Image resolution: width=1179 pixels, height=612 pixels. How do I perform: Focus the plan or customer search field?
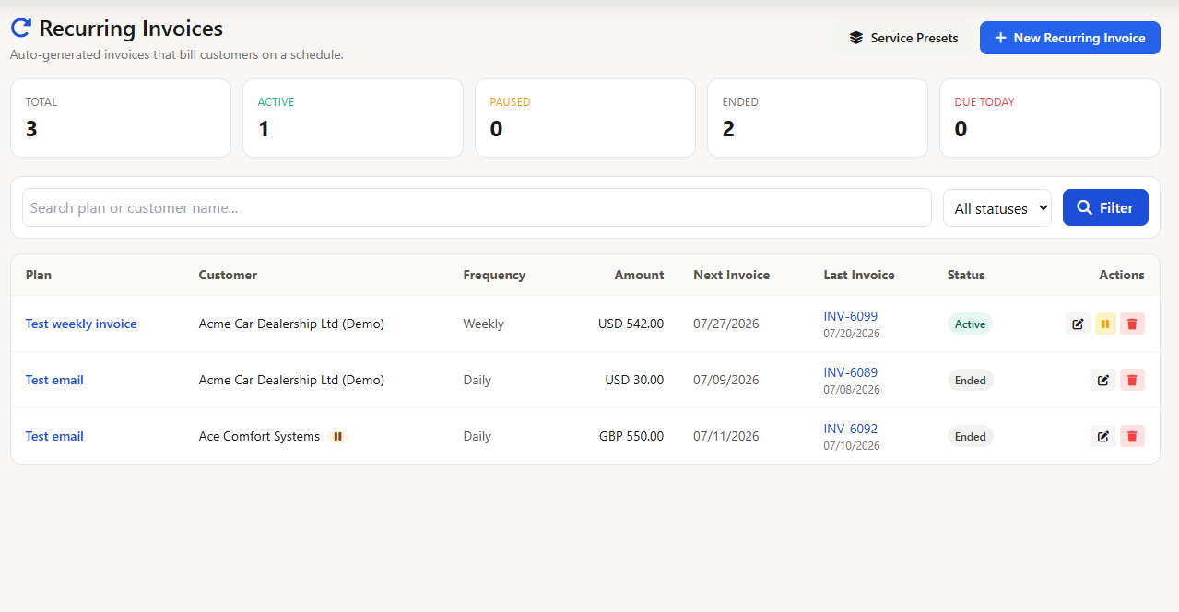pos(477,207)
